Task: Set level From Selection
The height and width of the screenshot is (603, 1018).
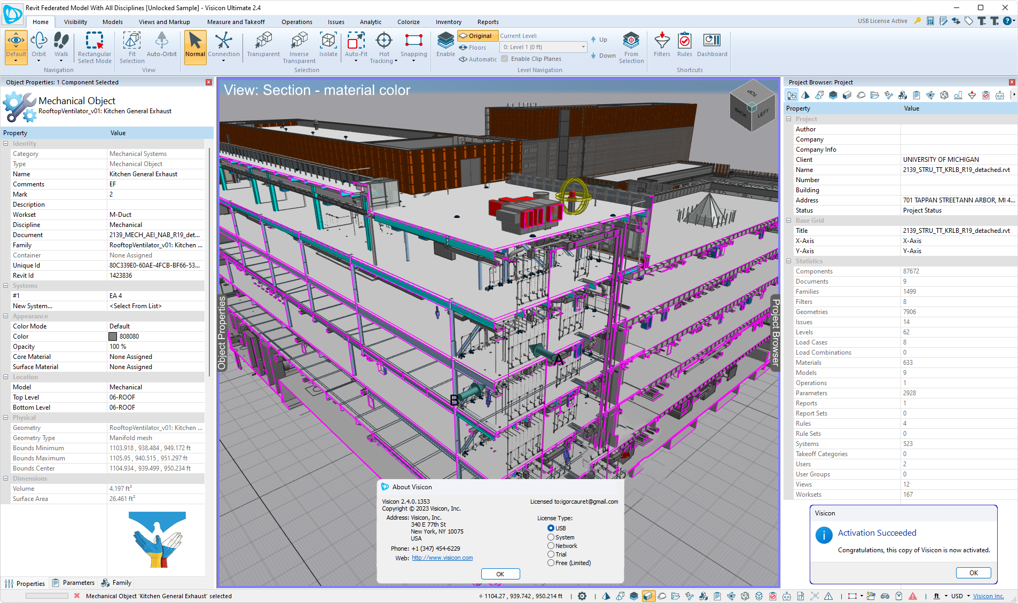Action: pos(631,47)
